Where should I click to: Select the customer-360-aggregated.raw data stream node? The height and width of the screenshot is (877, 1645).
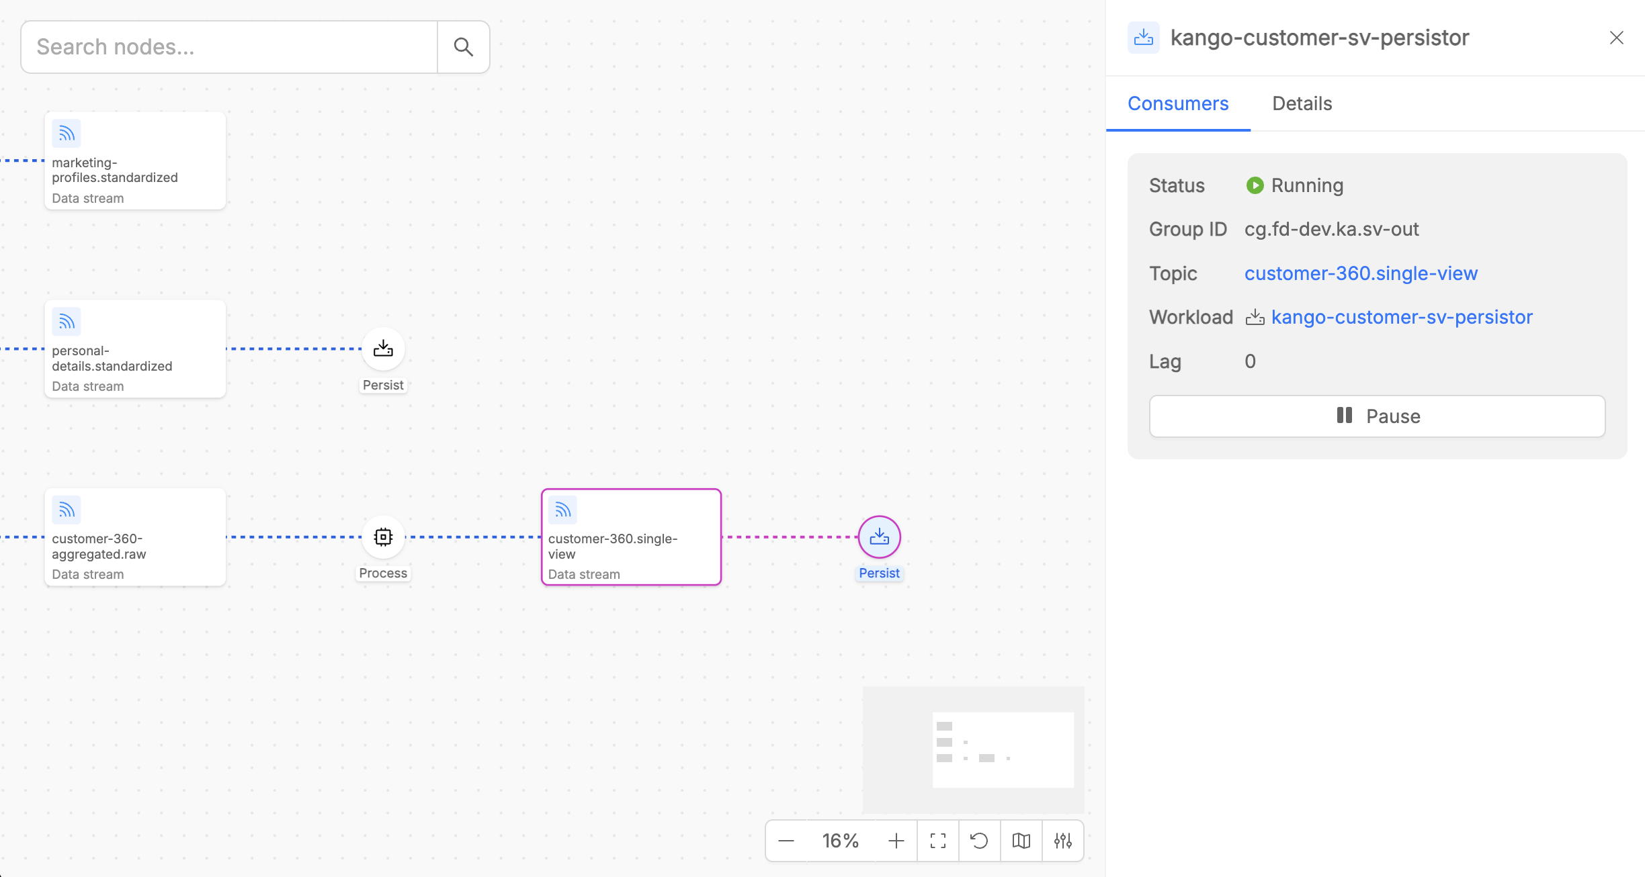click(135, 537)
